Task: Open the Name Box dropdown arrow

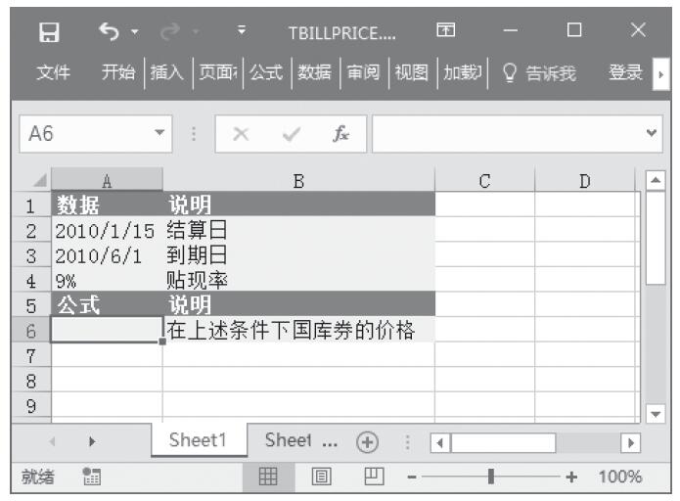Action: click(159, 136)
